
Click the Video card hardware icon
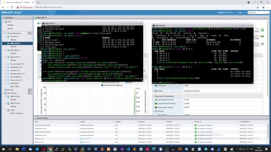(x=156, y=86)
